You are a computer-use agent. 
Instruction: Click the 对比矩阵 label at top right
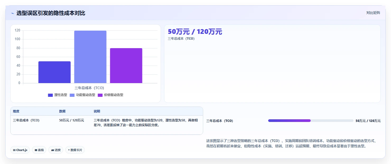(373, 13)
